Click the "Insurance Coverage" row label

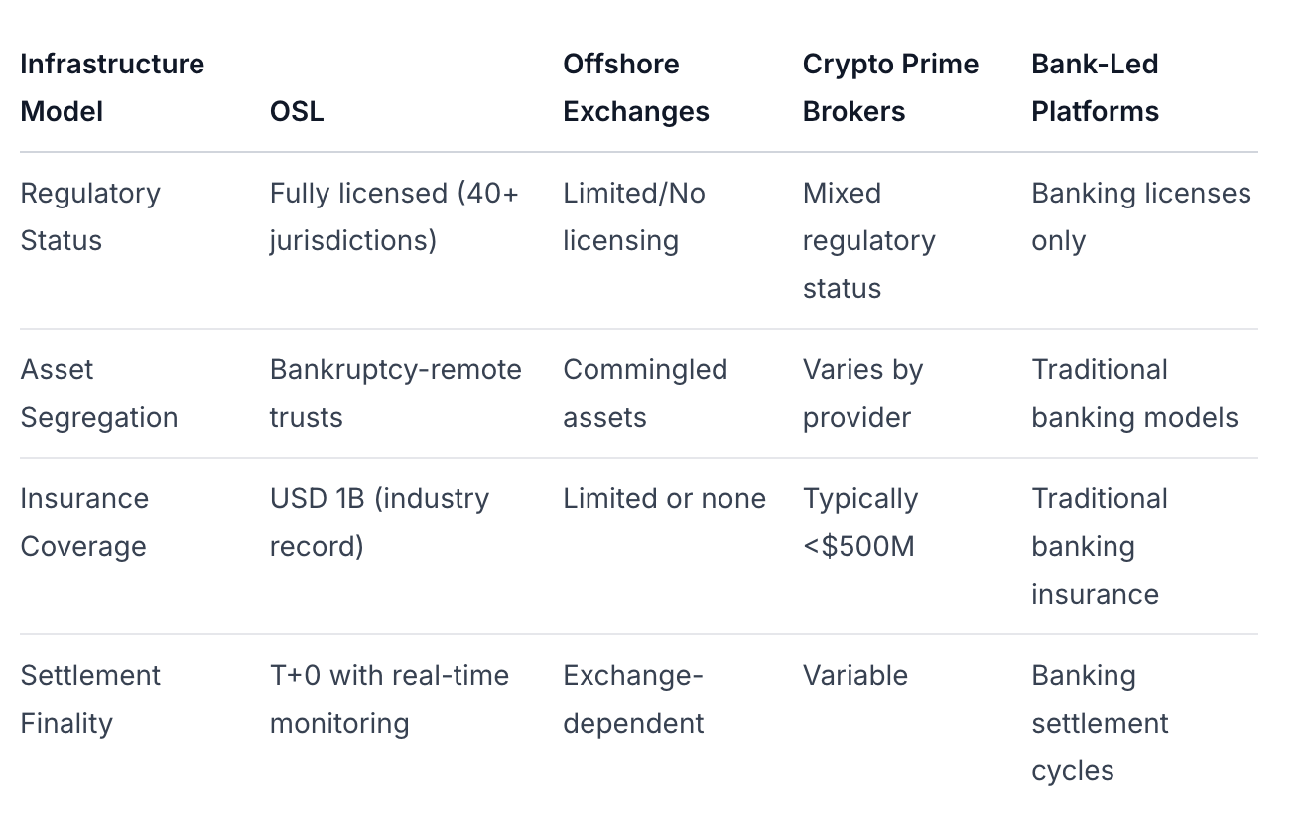click(84, 522)
